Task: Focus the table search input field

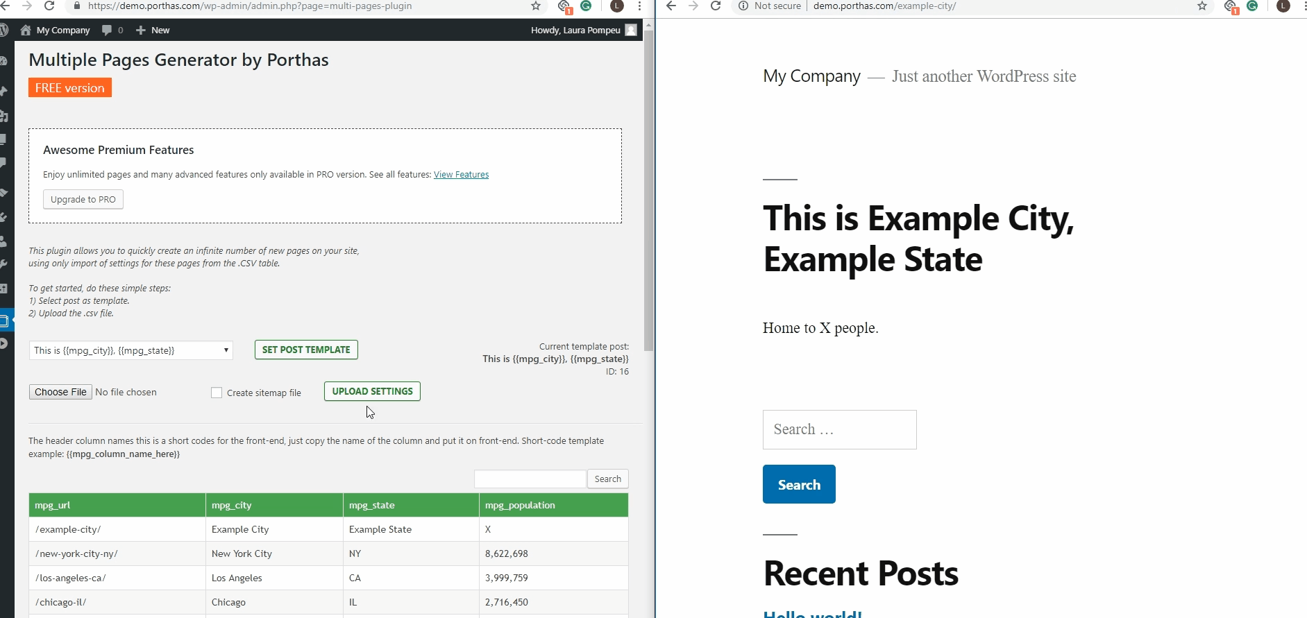Action: tap(530, 479)
